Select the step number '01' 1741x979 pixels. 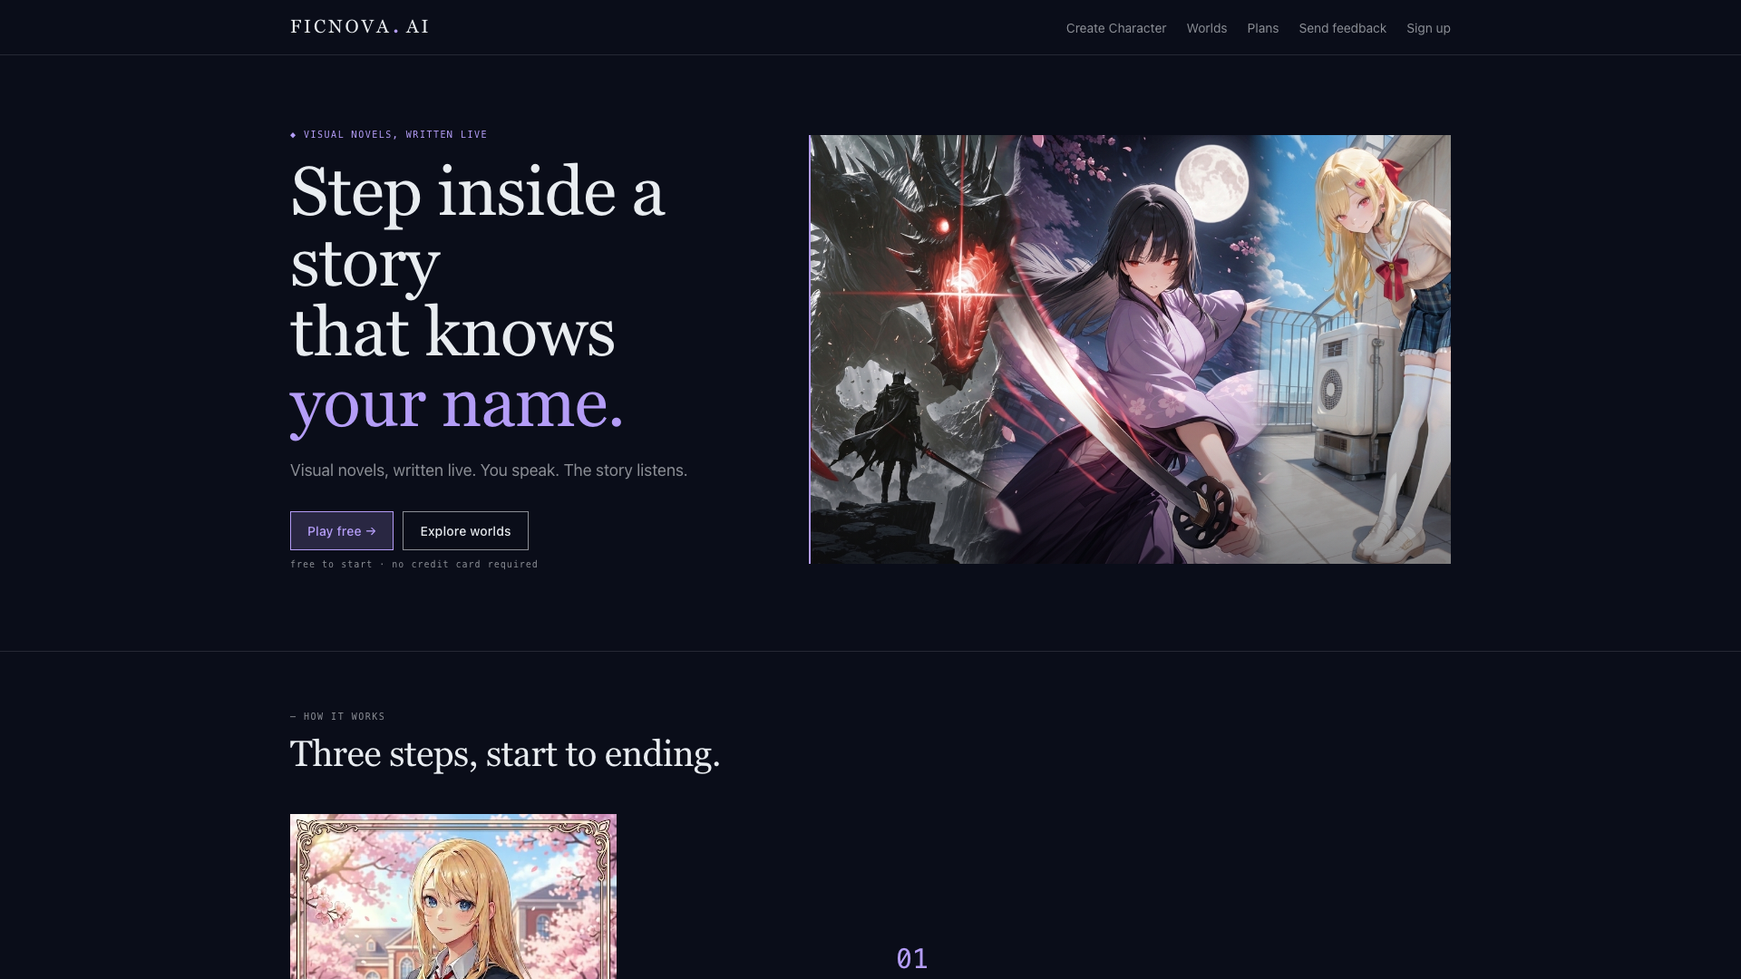[912, 959]
